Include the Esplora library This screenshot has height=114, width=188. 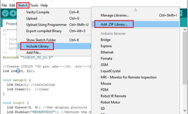pos(135,46)
